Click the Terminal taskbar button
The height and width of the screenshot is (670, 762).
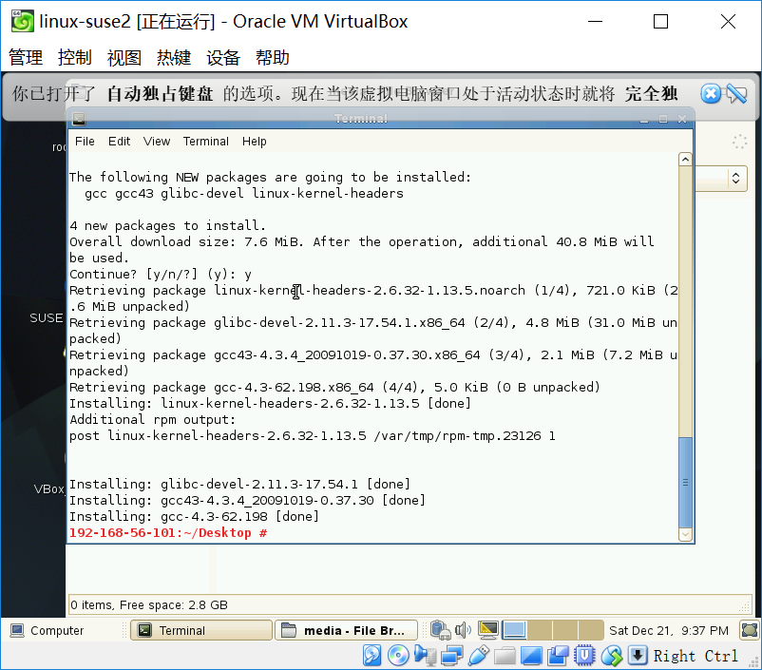(201, 631)
